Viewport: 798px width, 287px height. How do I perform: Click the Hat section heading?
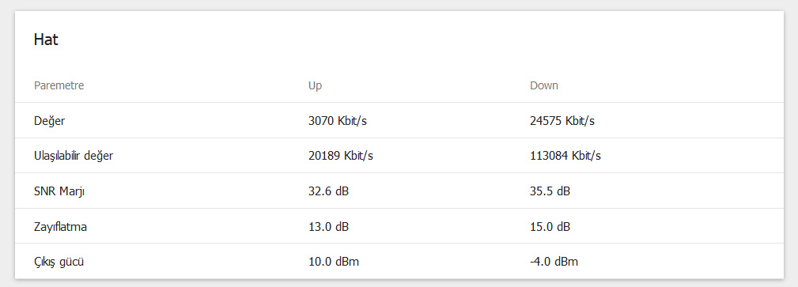point(46,40)
